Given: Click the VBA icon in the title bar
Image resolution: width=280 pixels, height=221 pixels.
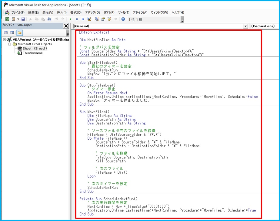Looking at the screenshot, I should point(6,5).
